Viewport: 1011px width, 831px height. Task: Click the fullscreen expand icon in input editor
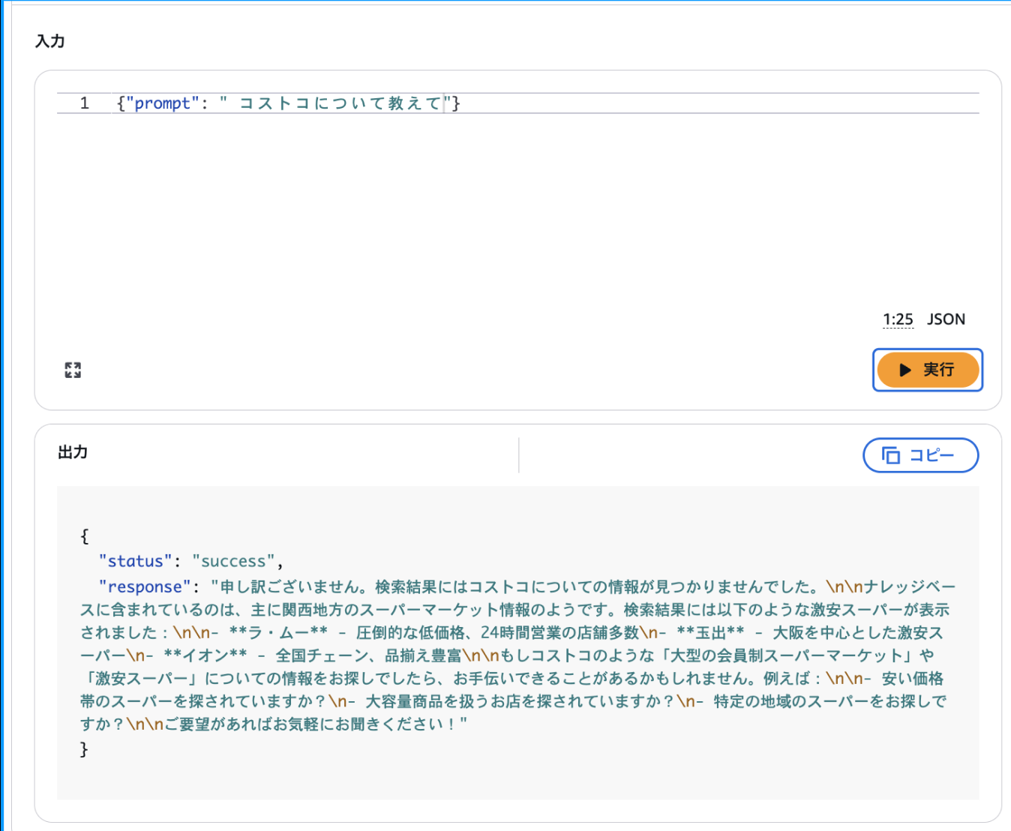[73, 370]
